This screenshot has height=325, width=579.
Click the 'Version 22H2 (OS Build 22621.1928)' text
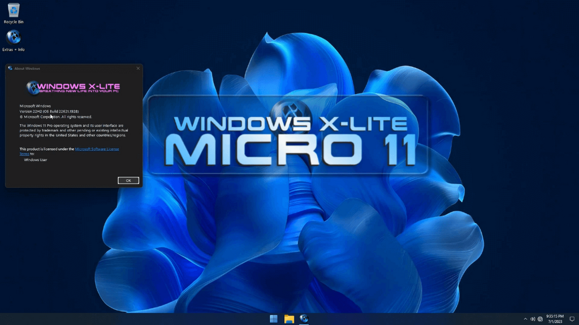coord(49,111)
